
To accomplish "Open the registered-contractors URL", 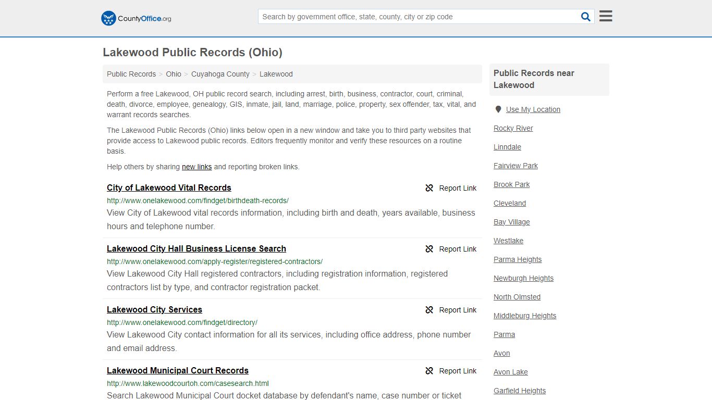I will coord(215,261).
